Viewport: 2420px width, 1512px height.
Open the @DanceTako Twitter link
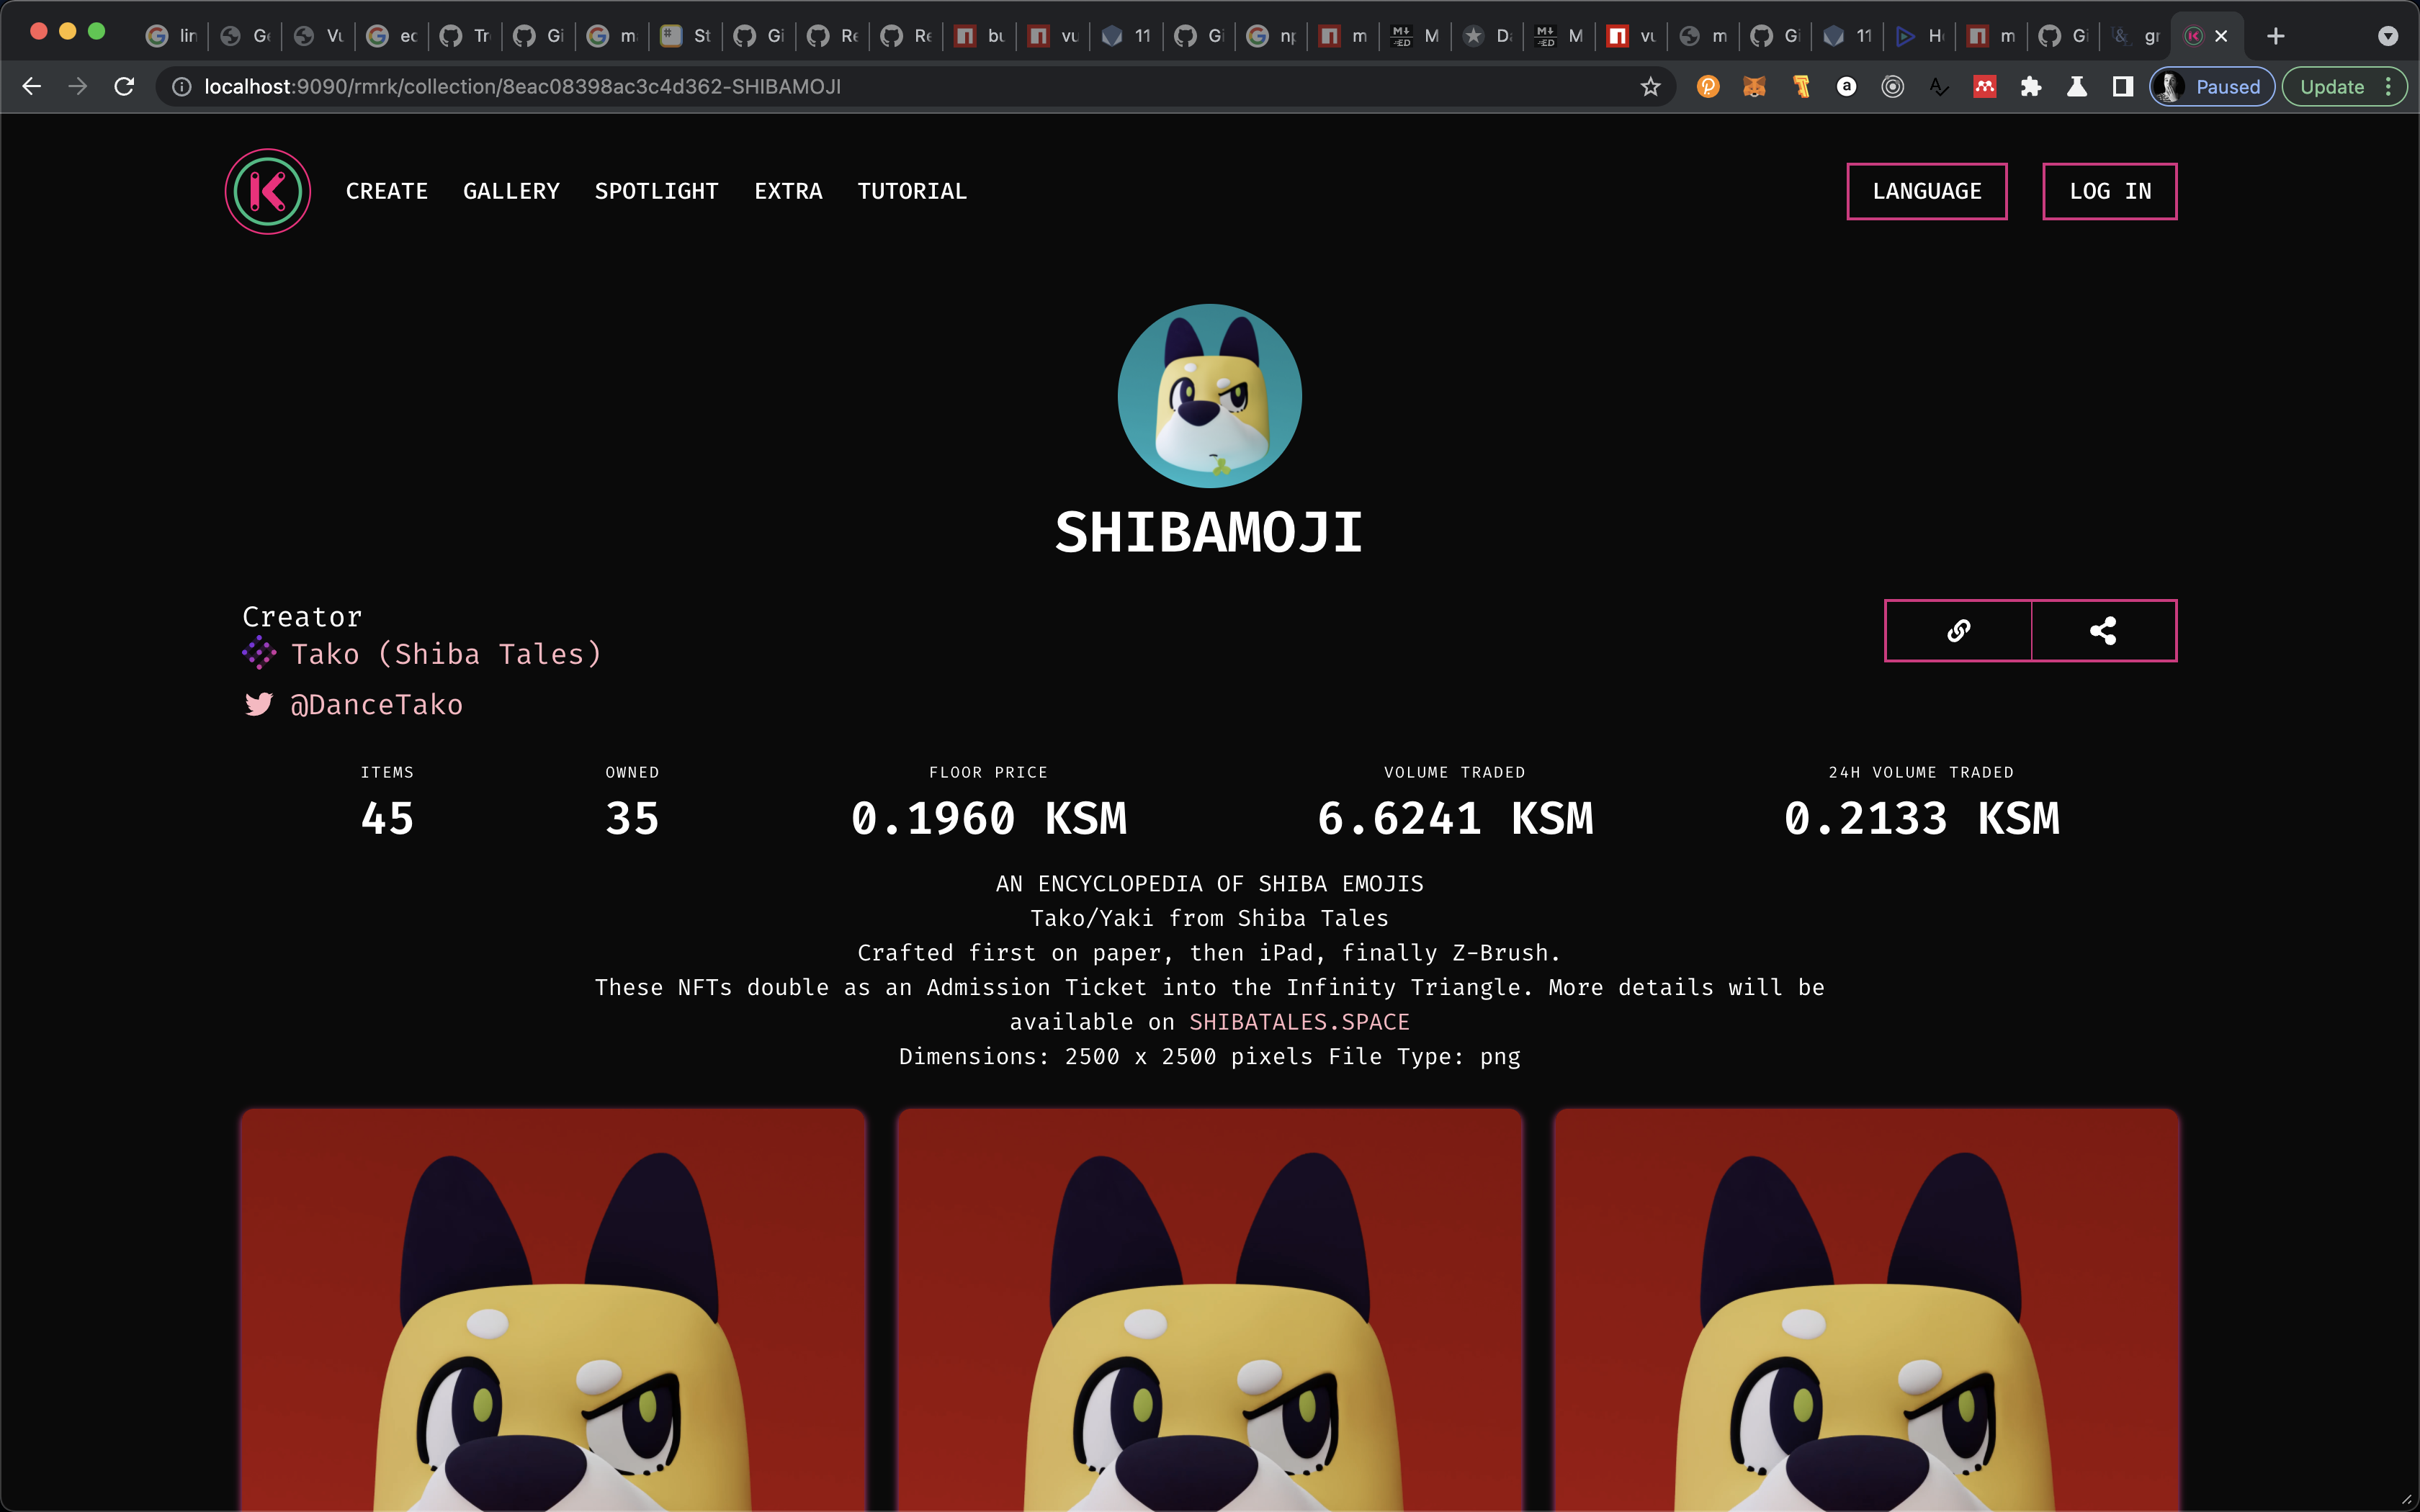(x=376, y=704)
